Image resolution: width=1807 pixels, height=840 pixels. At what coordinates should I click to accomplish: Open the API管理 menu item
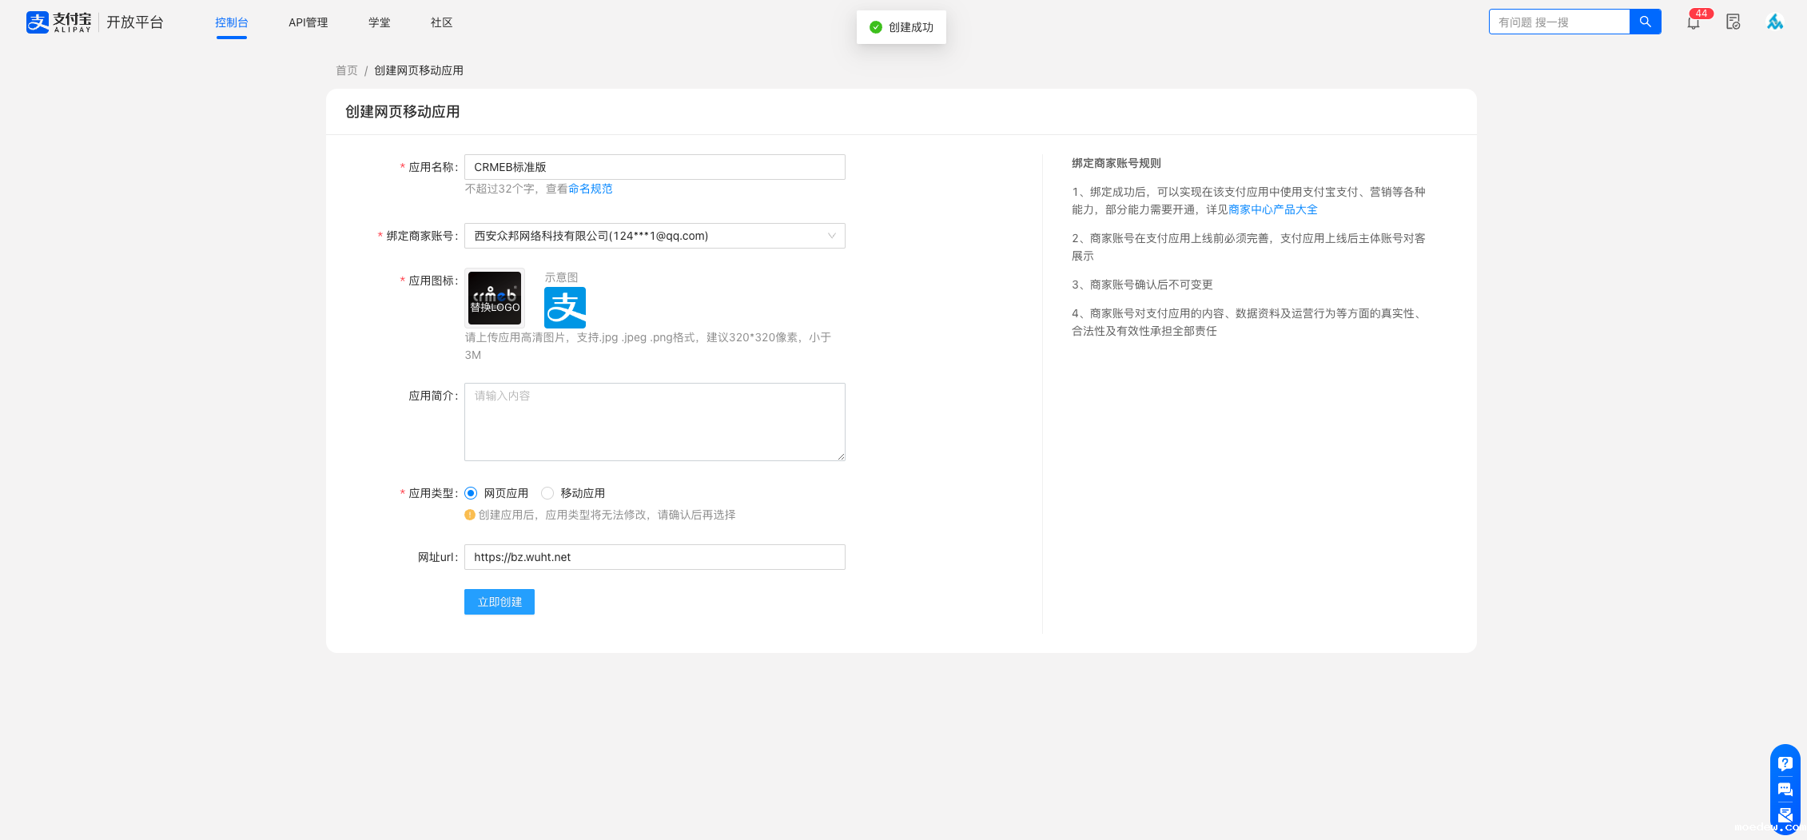pyautogui.click(x=308, y=22)
